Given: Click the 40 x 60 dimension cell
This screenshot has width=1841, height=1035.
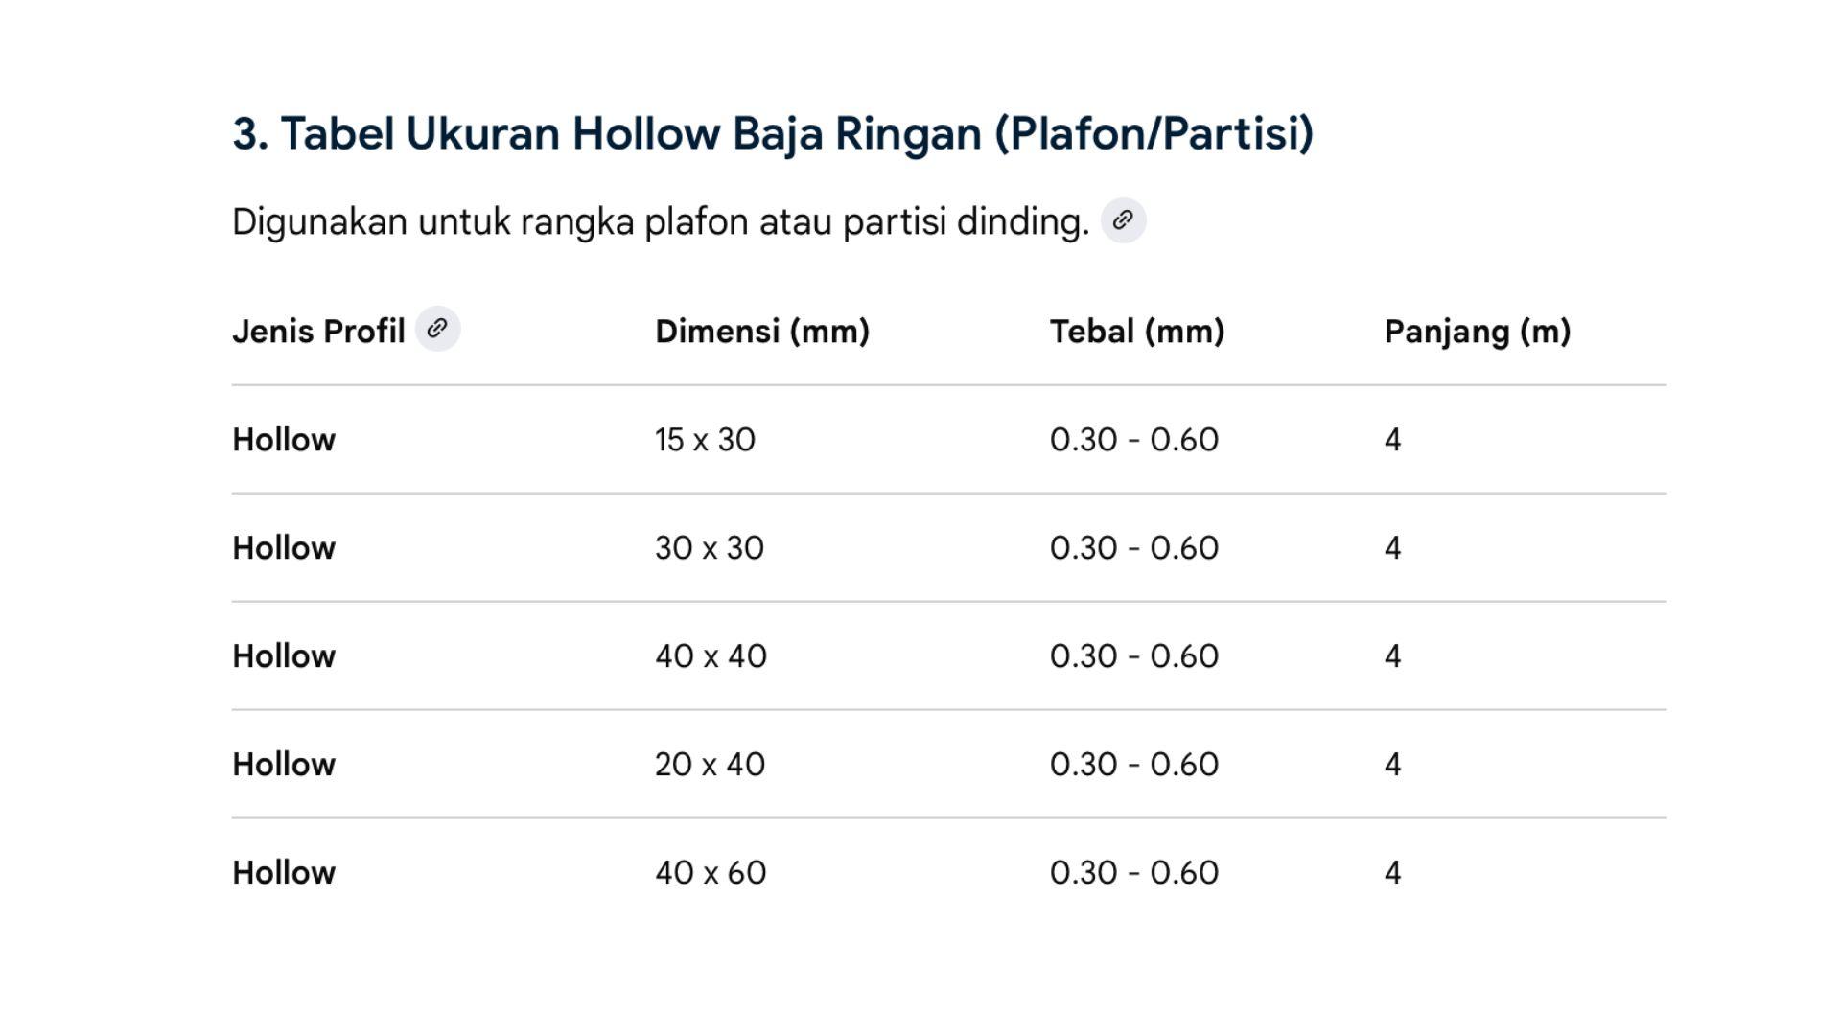Looking at the screenshot, I should click(x=711, y=873).
